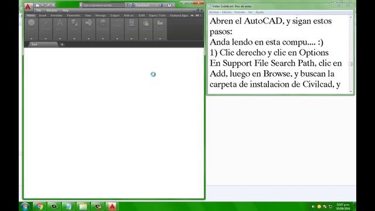Click the Notepad vertical scrollbar thumb
Screen dimensions: 375x211
(x=350, y=64)
